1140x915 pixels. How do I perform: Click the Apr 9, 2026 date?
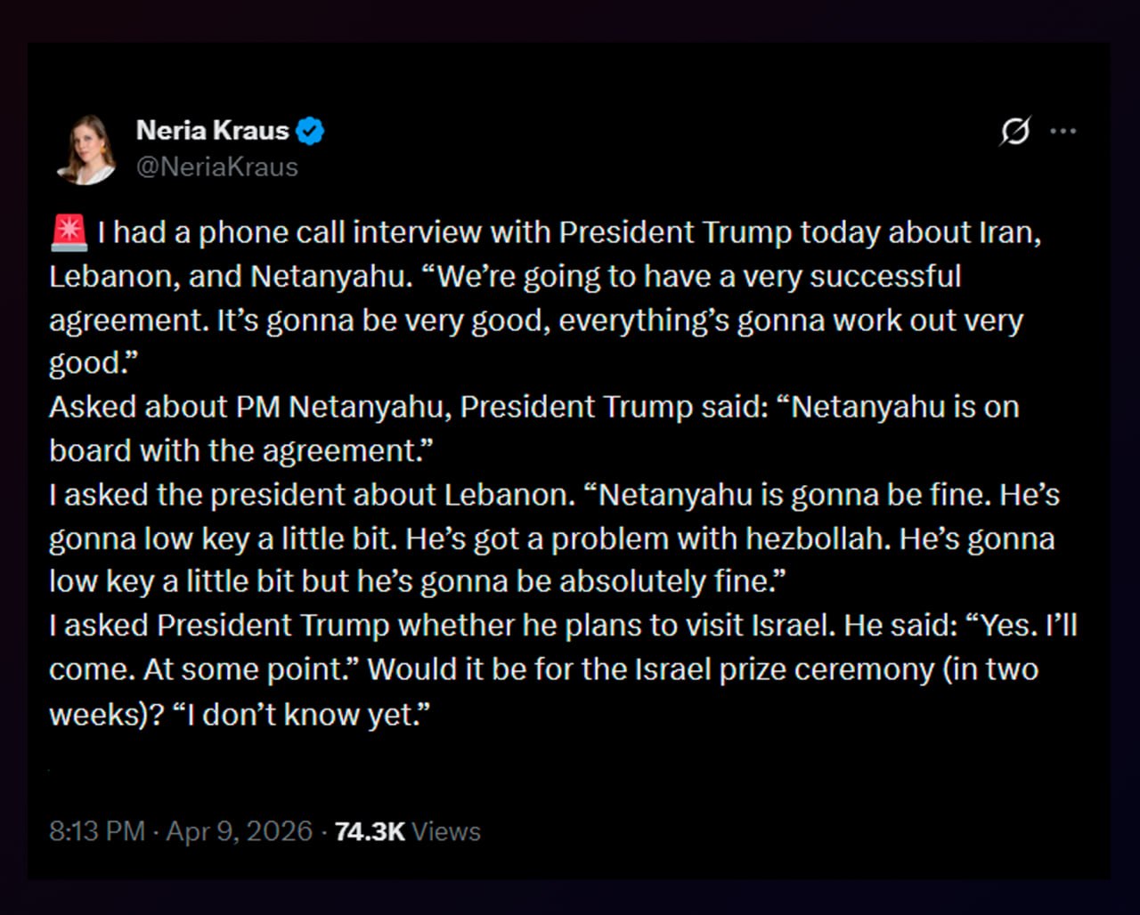pyautogui.click(x=240, y=831)
